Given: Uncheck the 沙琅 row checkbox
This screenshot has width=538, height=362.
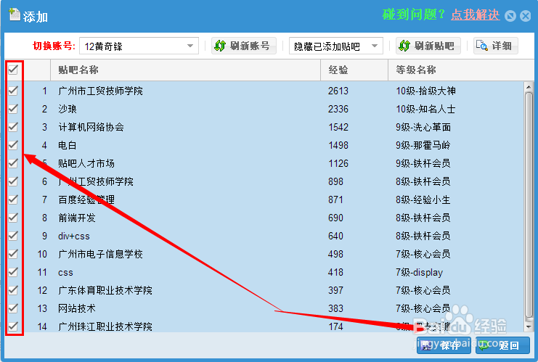Looking at the screenshot, I should (x=13, y=109).
